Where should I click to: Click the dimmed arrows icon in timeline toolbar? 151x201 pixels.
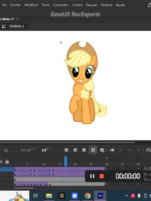130,150
